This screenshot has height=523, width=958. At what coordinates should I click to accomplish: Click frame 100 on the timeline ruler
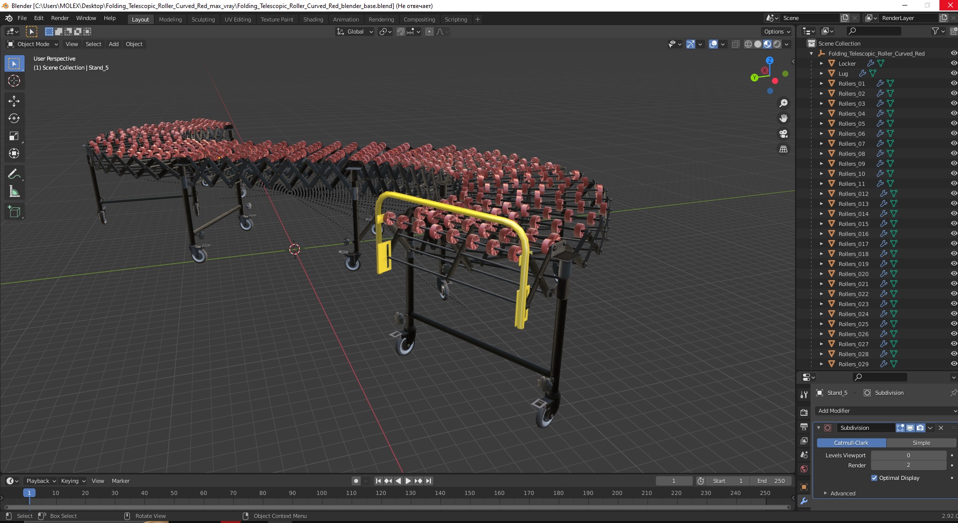click(322, 493)
